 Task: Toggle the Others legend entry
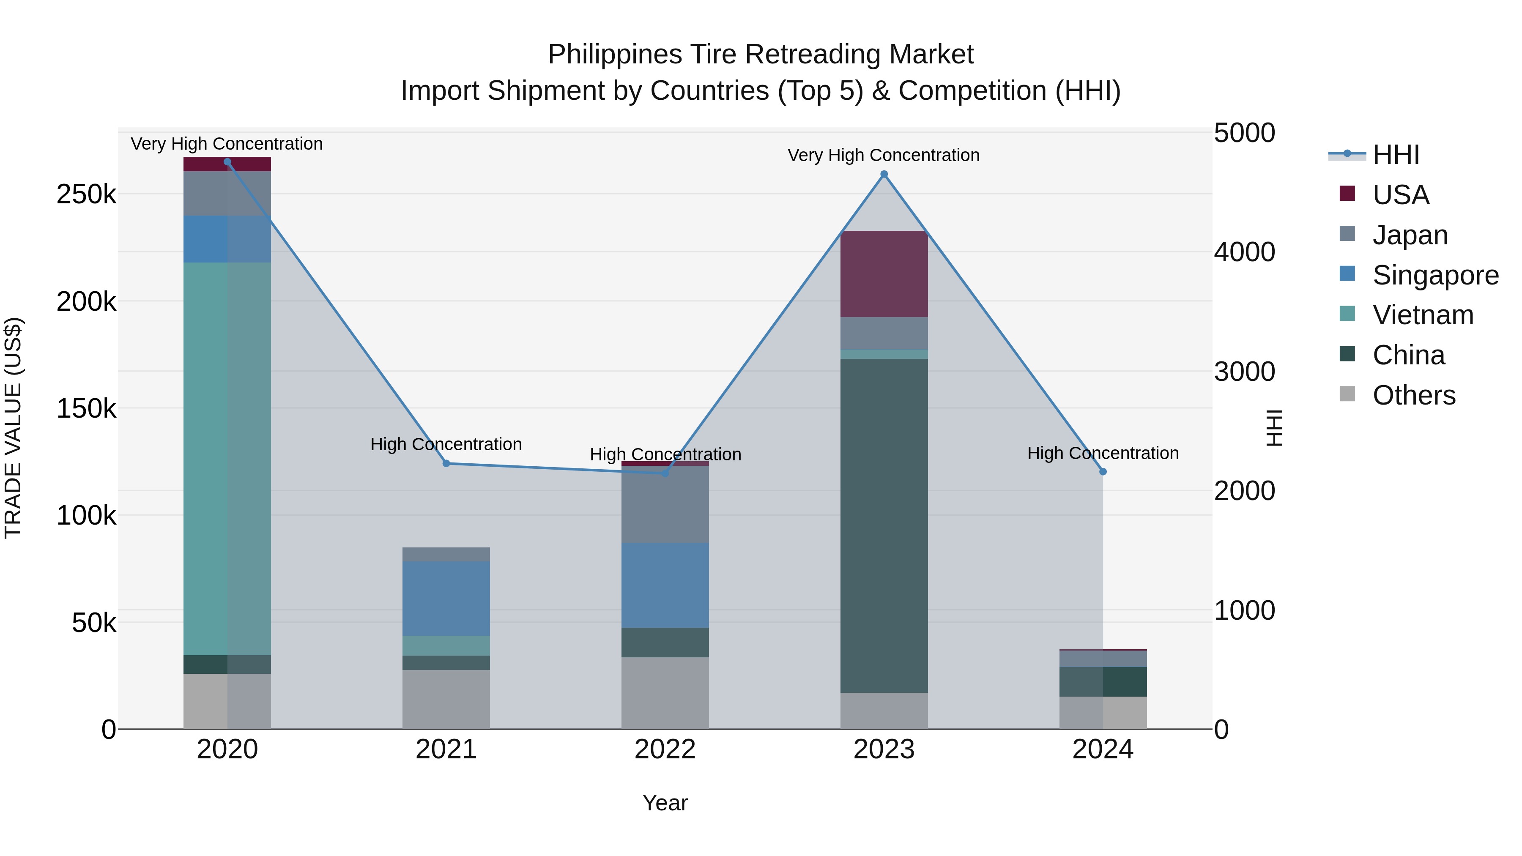pyautogui.click(x=1397, y=395)
